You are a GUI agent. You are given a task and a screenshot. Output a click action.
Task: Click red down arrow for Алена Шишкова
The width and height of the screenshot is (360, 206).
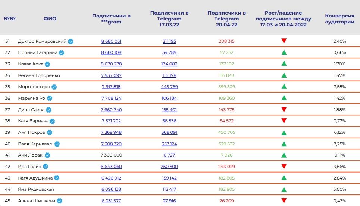(x=284, y=201)
